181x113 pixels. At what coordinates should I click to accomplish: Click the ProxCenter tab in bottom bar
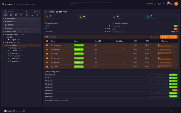pos(17,111)
